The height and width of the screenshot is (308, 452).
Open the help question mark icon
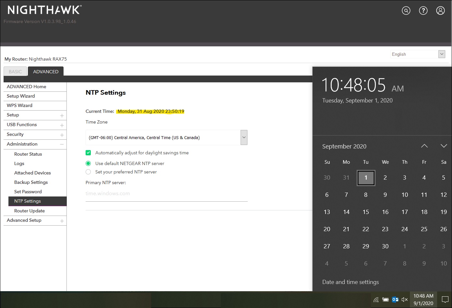423,11
